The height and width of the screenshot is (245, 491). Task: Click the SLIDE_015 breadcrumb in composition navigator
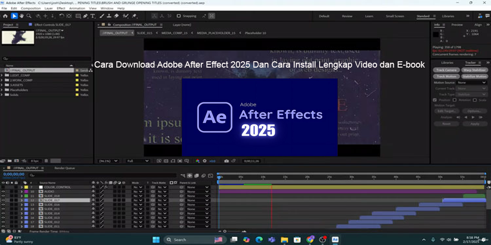[144, 33]
